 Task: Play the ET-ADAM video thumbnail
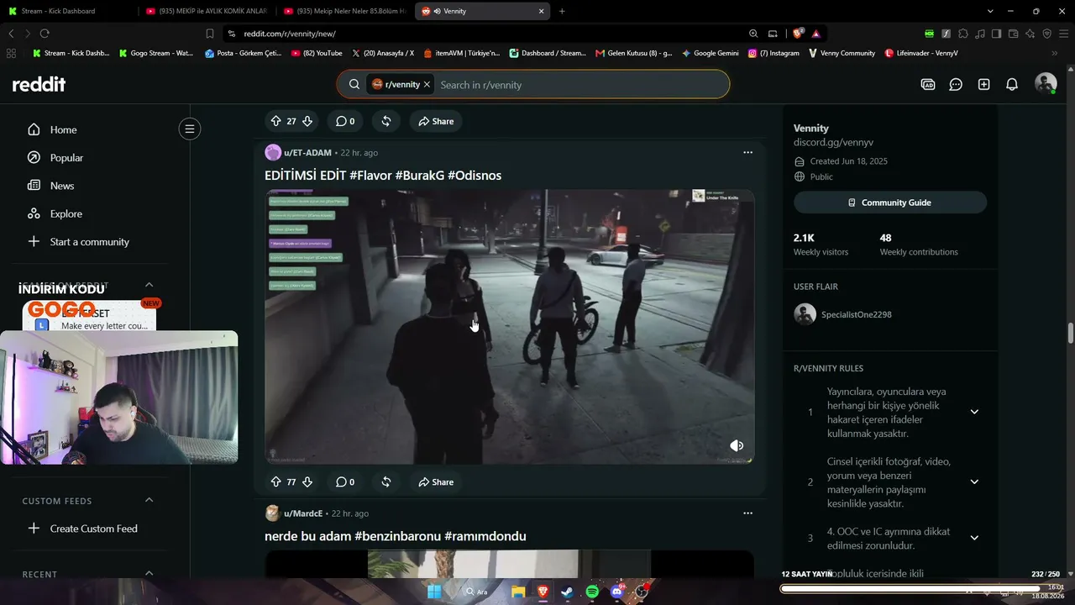point(509,327)
